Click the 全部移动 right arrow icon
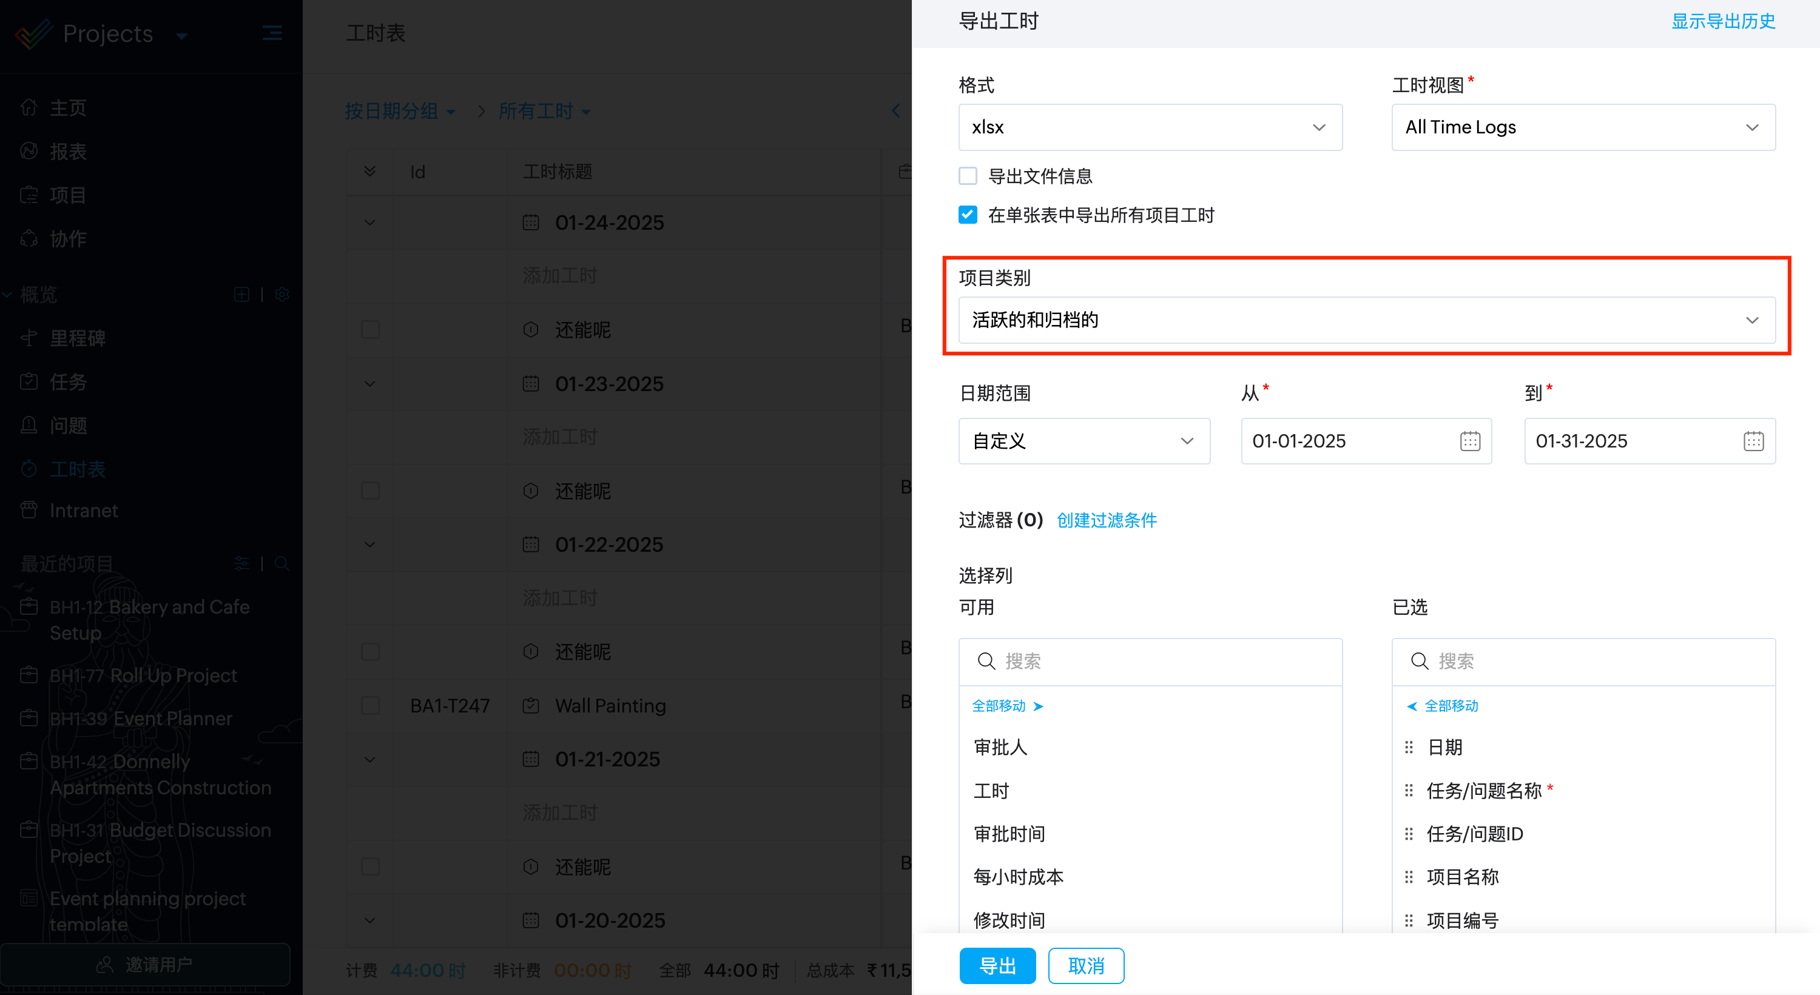Screen dimensions: 1820x995 1038,706
